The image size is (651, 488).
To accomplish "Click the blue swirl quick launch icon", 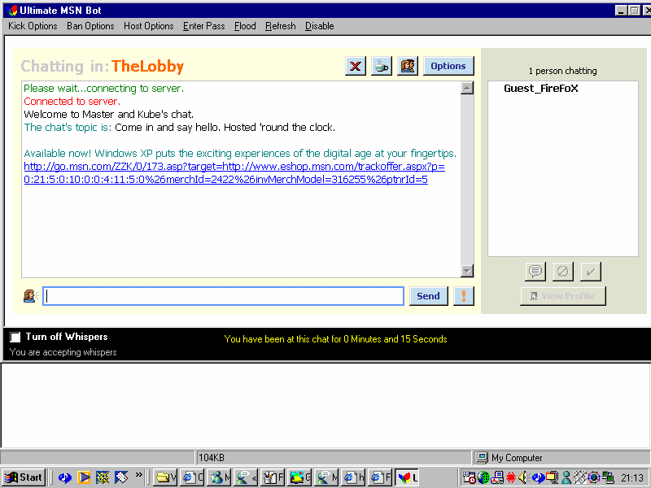I will point(65,477).
